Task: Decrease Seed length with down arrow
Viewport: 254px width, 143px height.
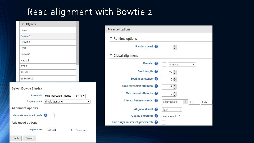Action: 174,73
